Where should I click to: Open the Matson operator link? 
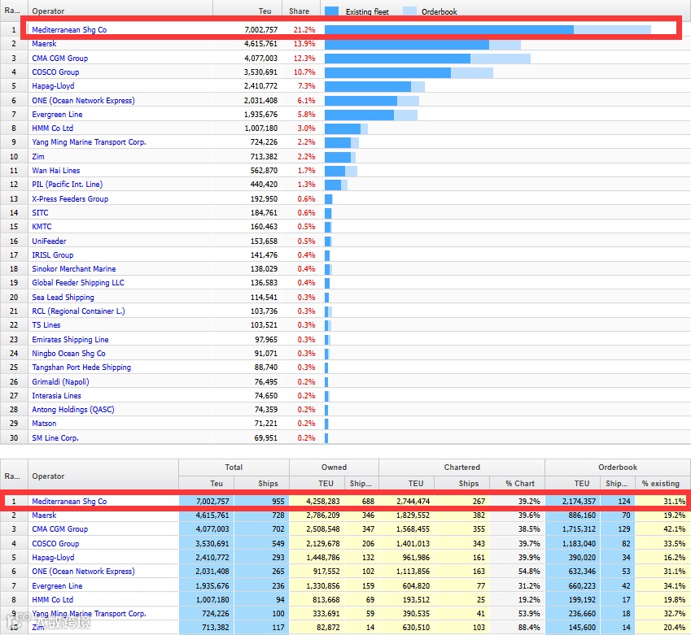(44, 423)
